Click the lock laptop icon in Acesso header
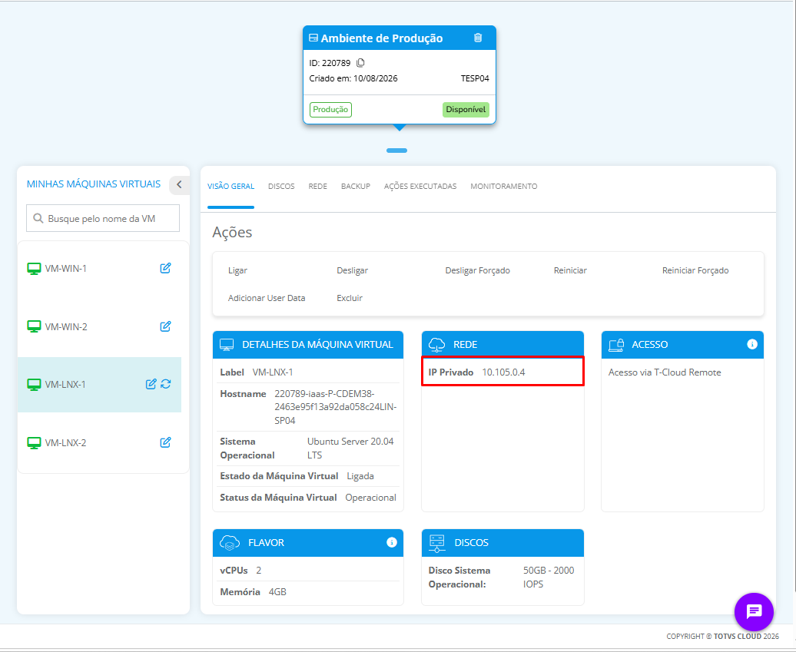The height and width of the screenshot is (652, 796). [616, 345]
